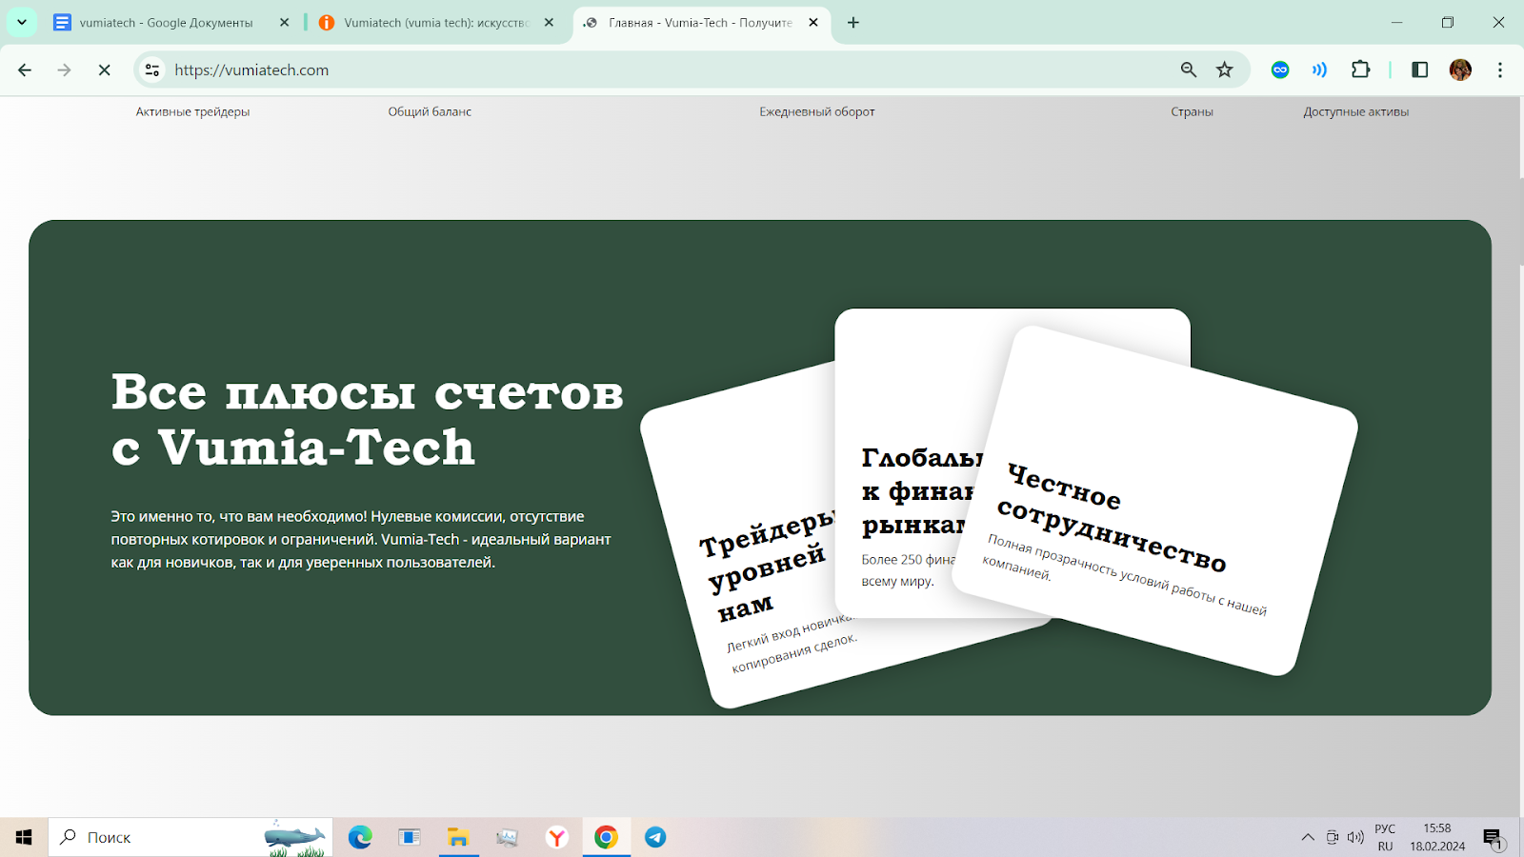Show hidden system tray icons

pyautogui.click(x=1308, y=837)
